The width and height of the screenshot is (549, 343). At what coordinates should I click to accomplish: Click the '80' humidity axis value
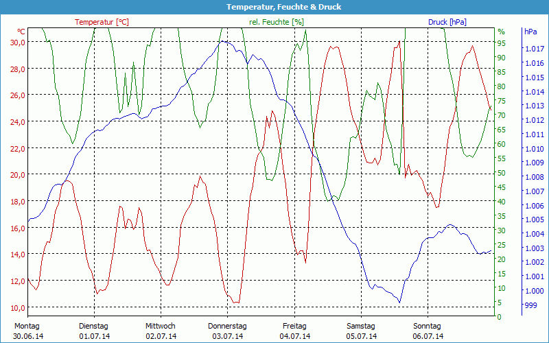pyautogui.click(x=502, y=86)
